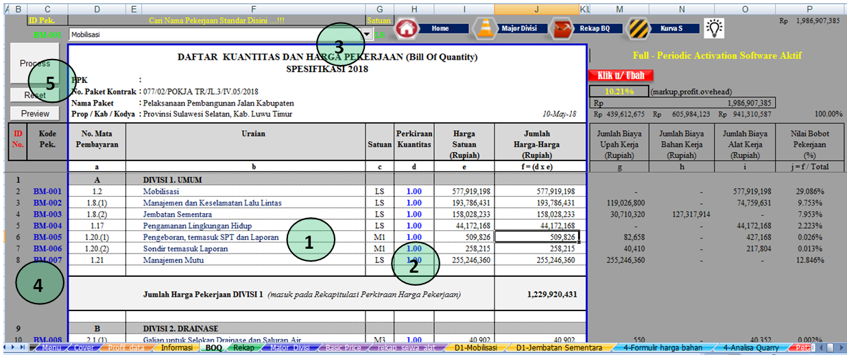This screenshot has width=847, height=357.
Task: Open the D1-Mobilisasi sheet tab
Action: coord(477,348)
